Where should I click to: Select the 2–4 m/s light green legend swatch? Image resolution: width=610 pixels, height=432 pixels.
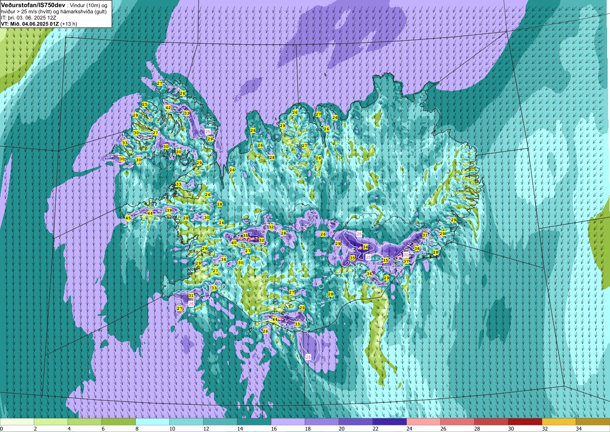51,422
